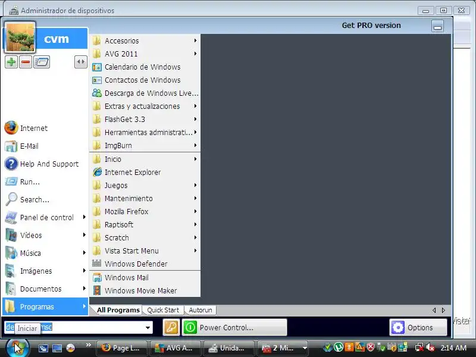Click the start menu minimize box button
Screen dimensions: 476x357
pos(437,26)
